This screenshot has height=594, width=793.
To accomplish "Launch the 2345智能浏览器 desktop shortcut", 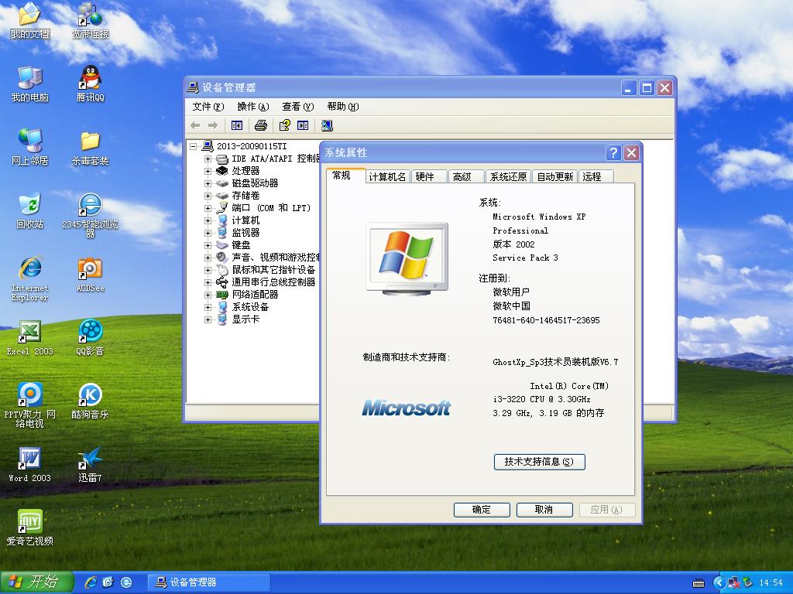I will [x=90, y=215].
